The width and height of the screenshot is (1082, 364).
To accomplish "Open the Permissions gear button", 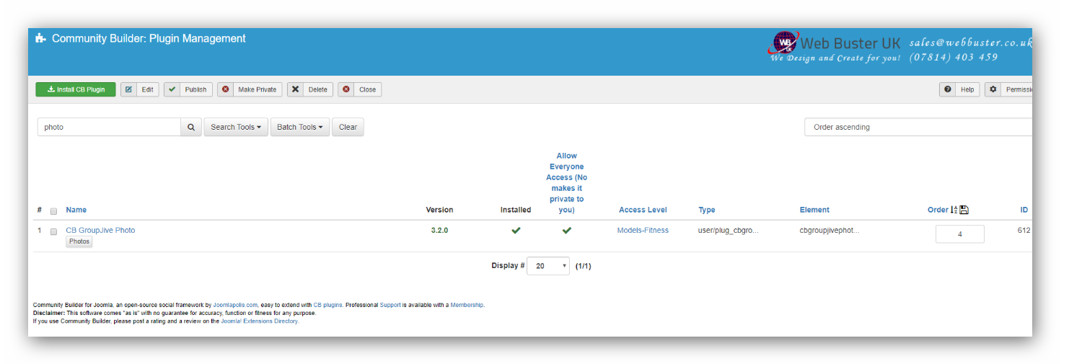I will (x=1008, y=89).
